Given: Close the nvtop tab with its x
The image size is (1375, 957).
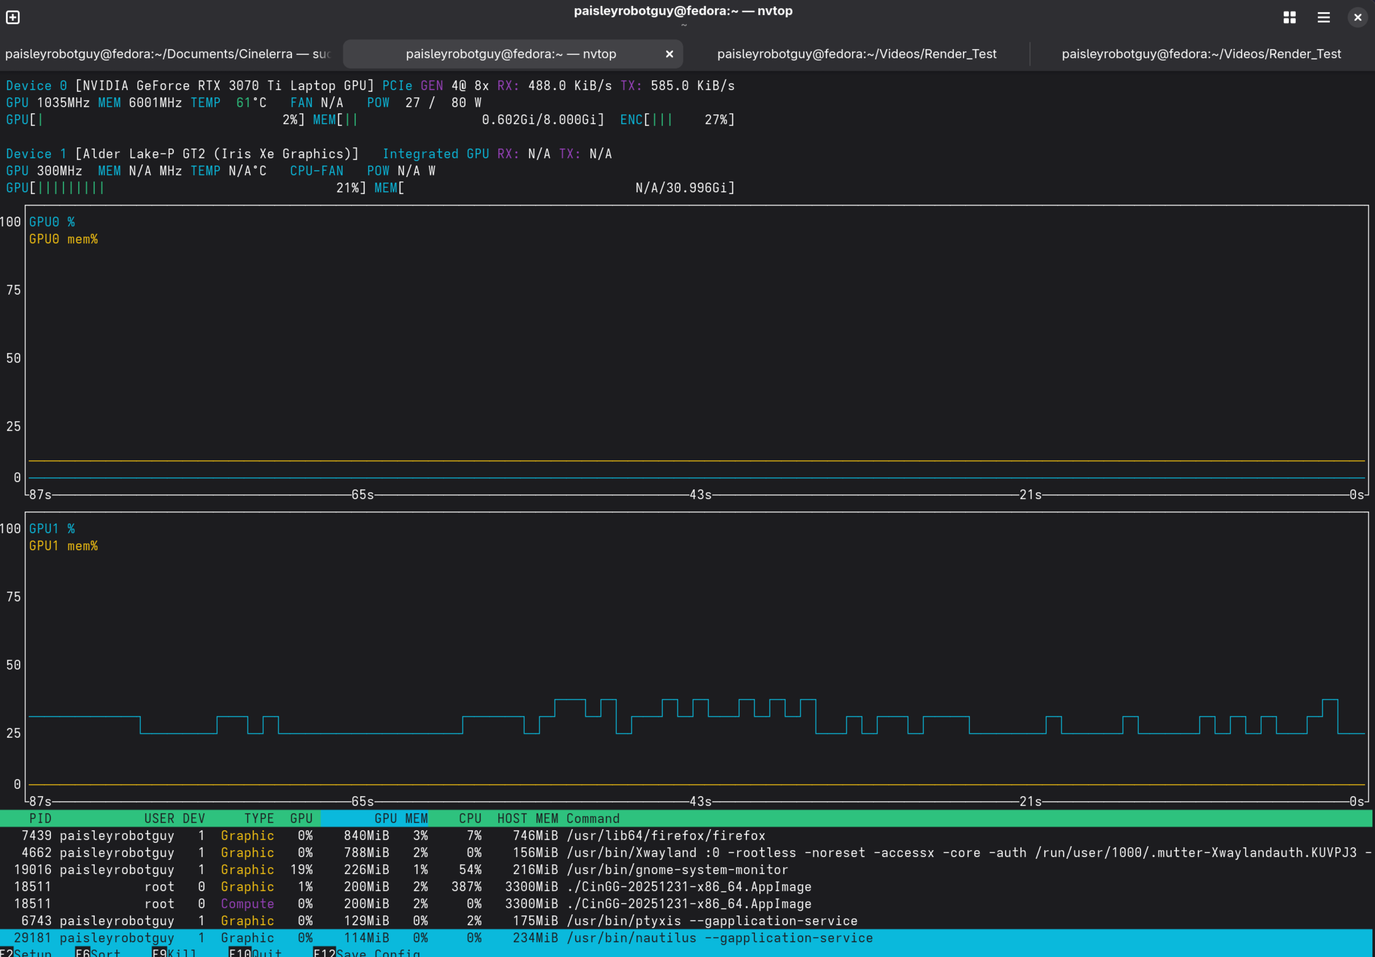Looking at the screenshot, I should click(669, 54).
